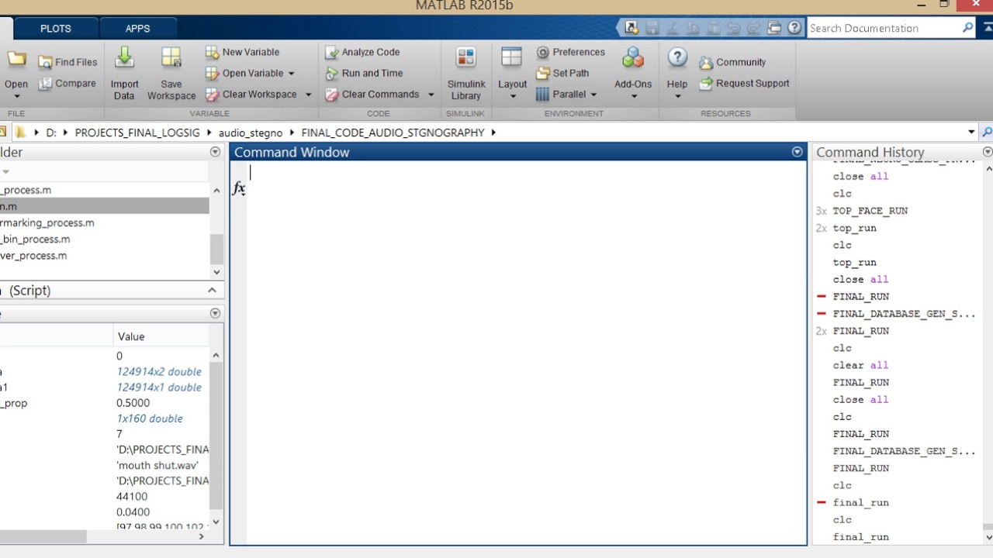Click the Import Data icon
Viewport: 993px width, 558px height.
pos(124,57)
